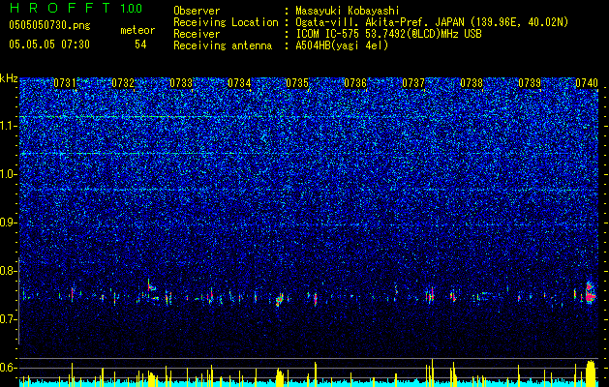
Task: Click the "Receiving Location" label
Action: tap(226, 22)
